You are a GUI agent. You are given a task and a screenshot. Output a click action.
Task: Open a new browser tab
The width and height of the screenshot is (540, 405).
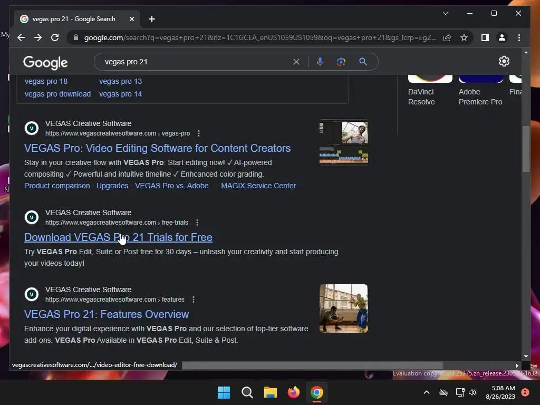click(x=152, y=19)
